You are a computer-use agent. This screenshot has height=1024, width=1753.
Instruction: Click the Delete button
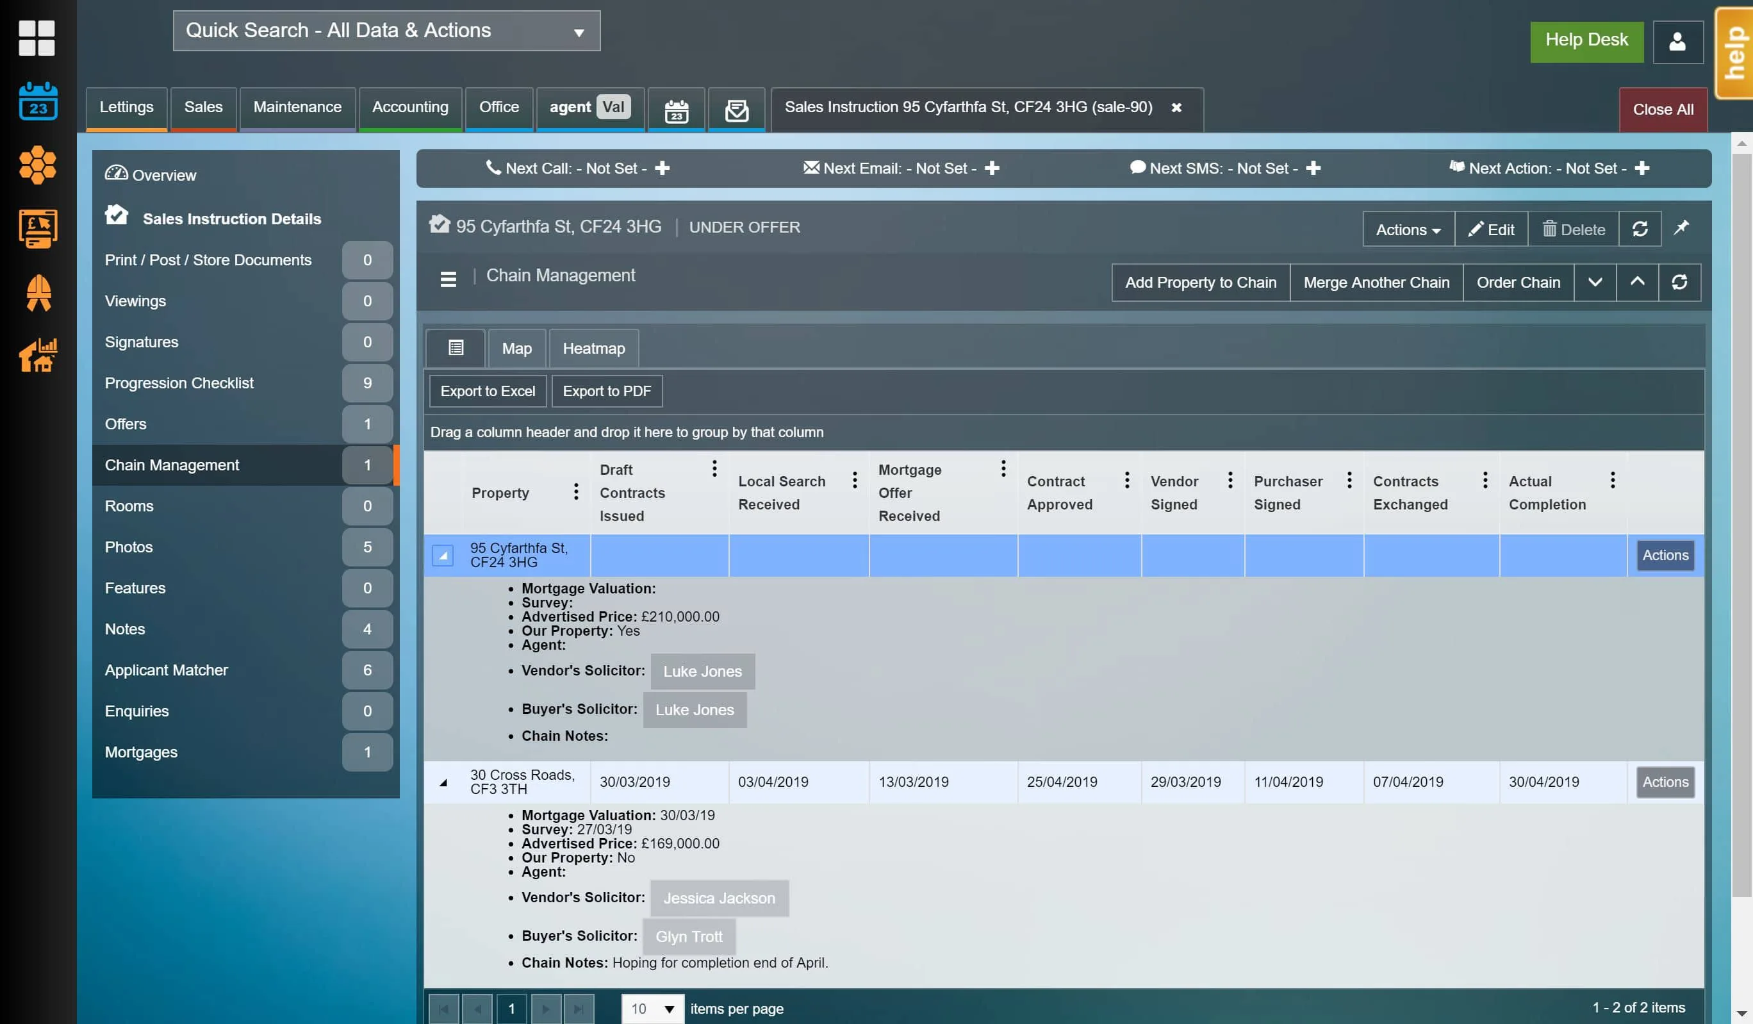coord(1574,229)
